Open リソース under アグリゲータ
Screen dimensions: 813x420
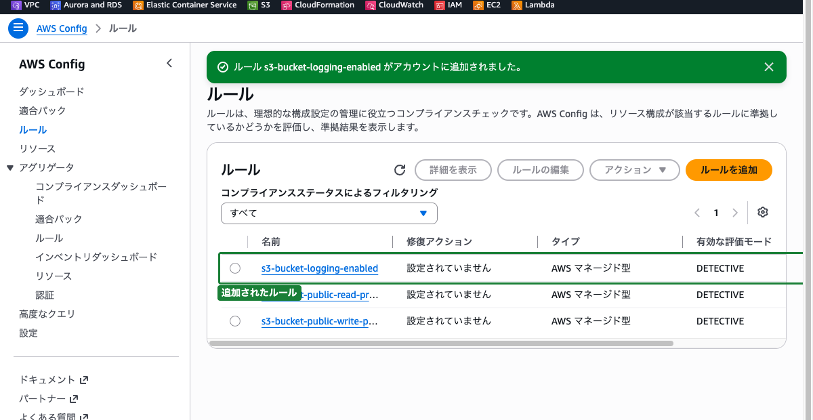(54, 276)
